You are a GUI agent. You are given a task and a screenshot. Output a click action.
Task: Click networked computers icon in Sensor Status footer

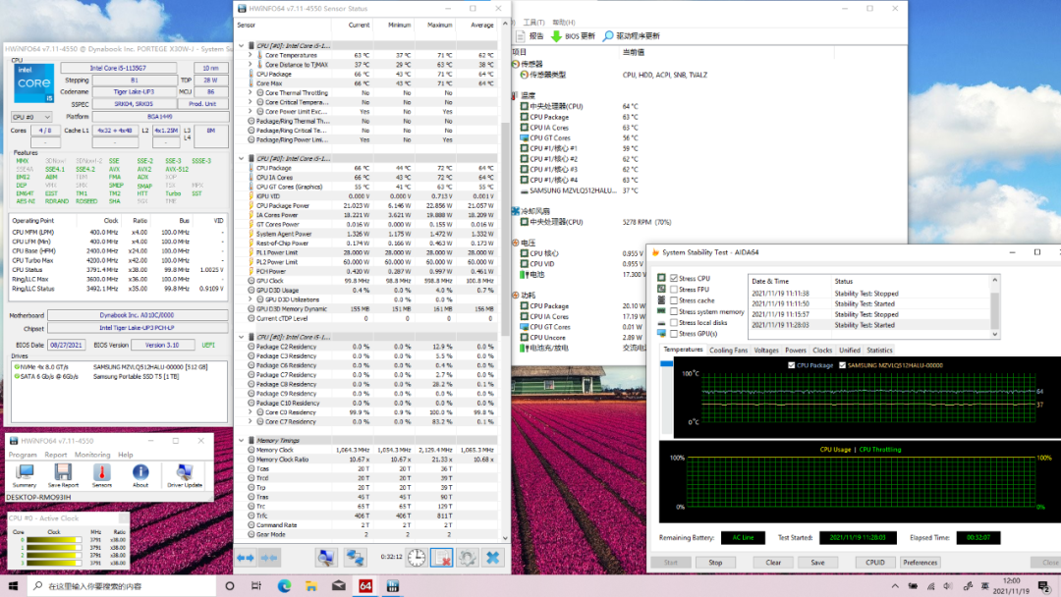(355, 557)
